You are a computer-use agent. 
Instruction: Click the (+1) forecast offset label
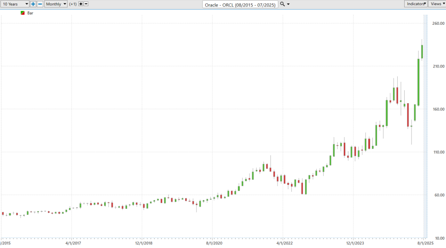pos(73,4)
